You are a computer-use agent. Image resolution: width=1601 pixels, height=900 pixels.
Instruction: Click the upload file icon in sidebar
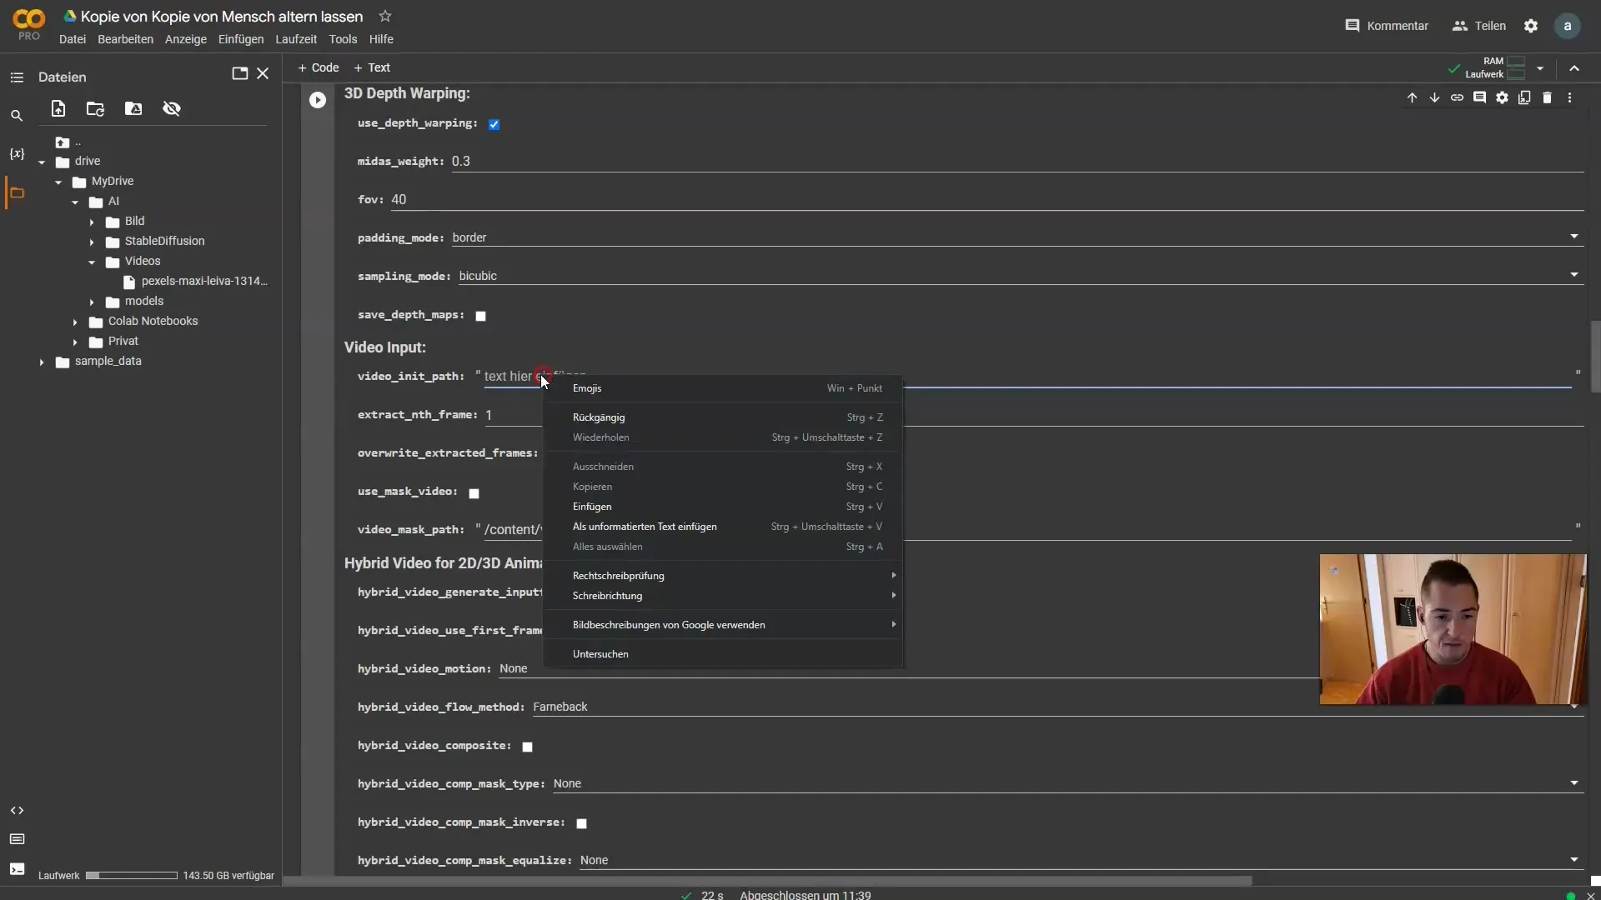pos(58,107)
